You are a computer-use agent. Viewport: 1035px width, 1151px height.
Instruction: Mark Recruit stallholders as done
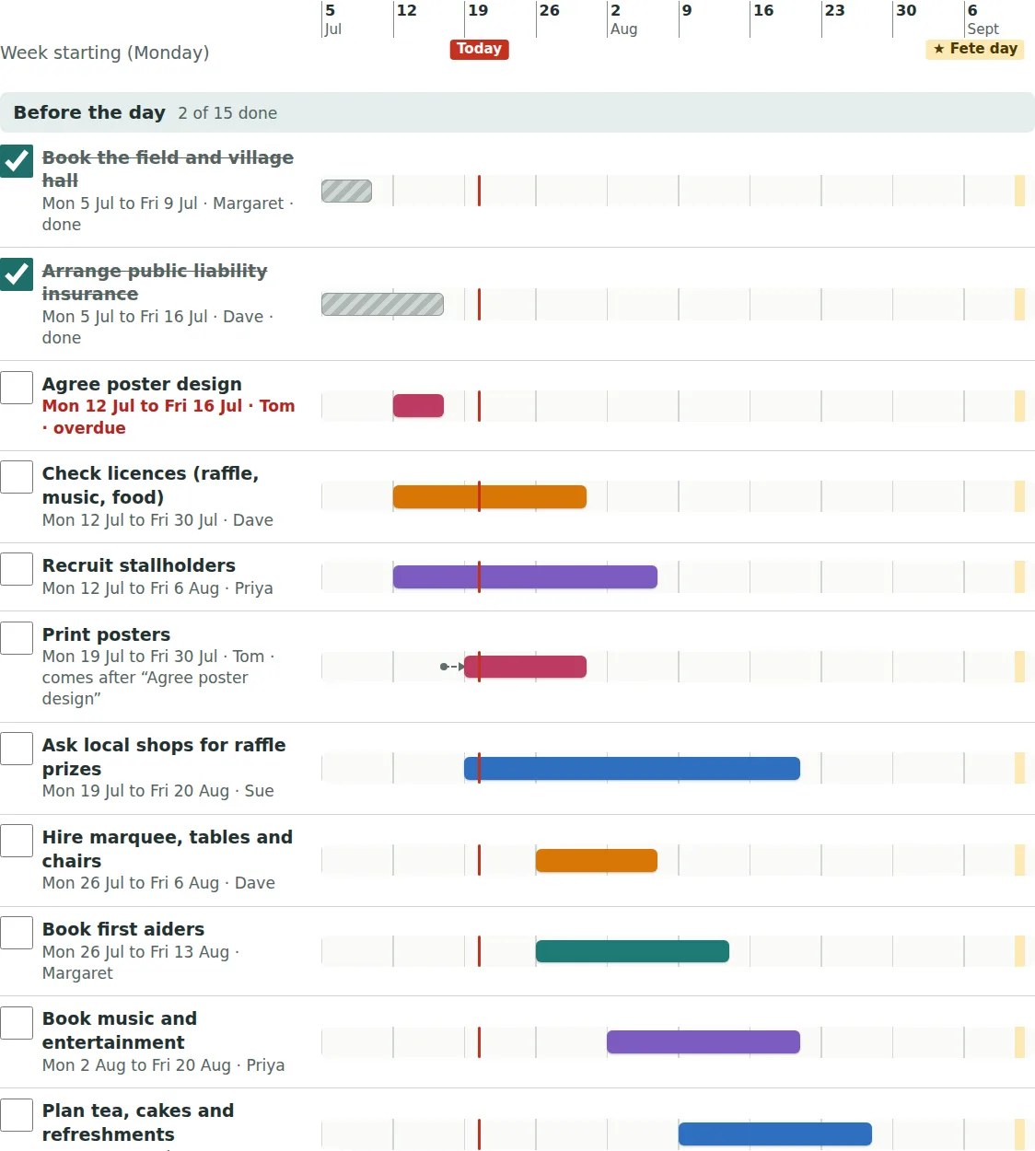[17, 569]
